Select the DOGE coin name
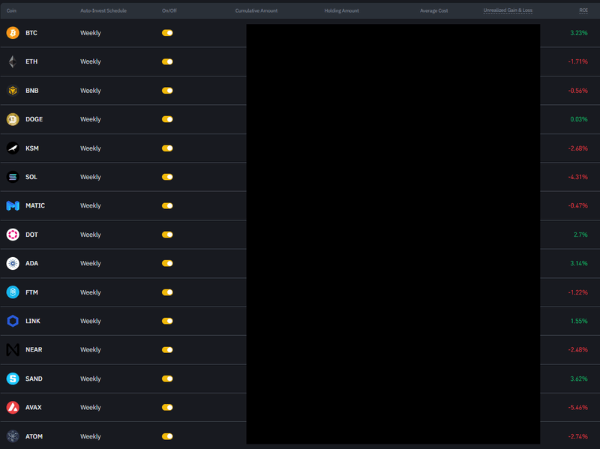 coord(34,119)
